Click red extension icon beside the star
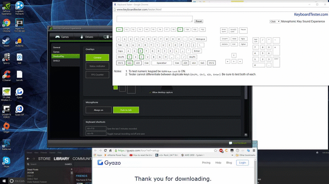329x184 pixels. pos(221,150)
